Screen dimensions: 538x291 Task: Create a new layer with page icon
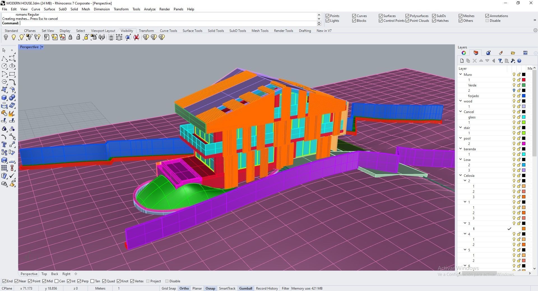point(462,61)
